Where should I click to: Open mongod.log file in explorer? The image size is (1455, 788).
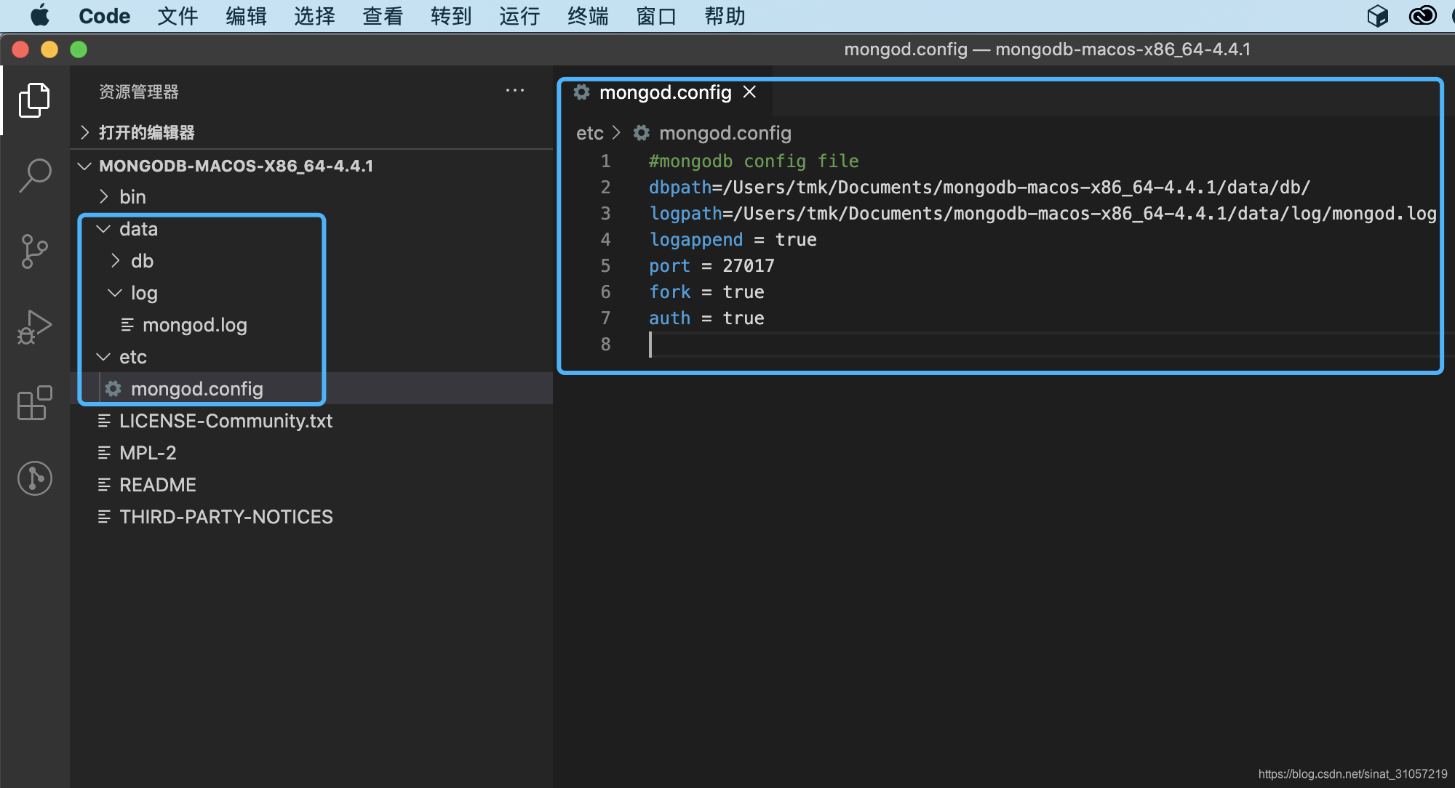pos(194,325)
